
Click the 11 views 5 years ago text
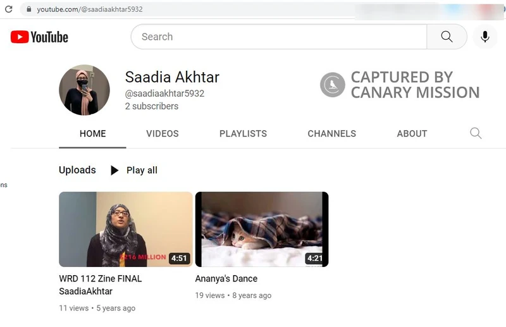[x=97, y=308]
